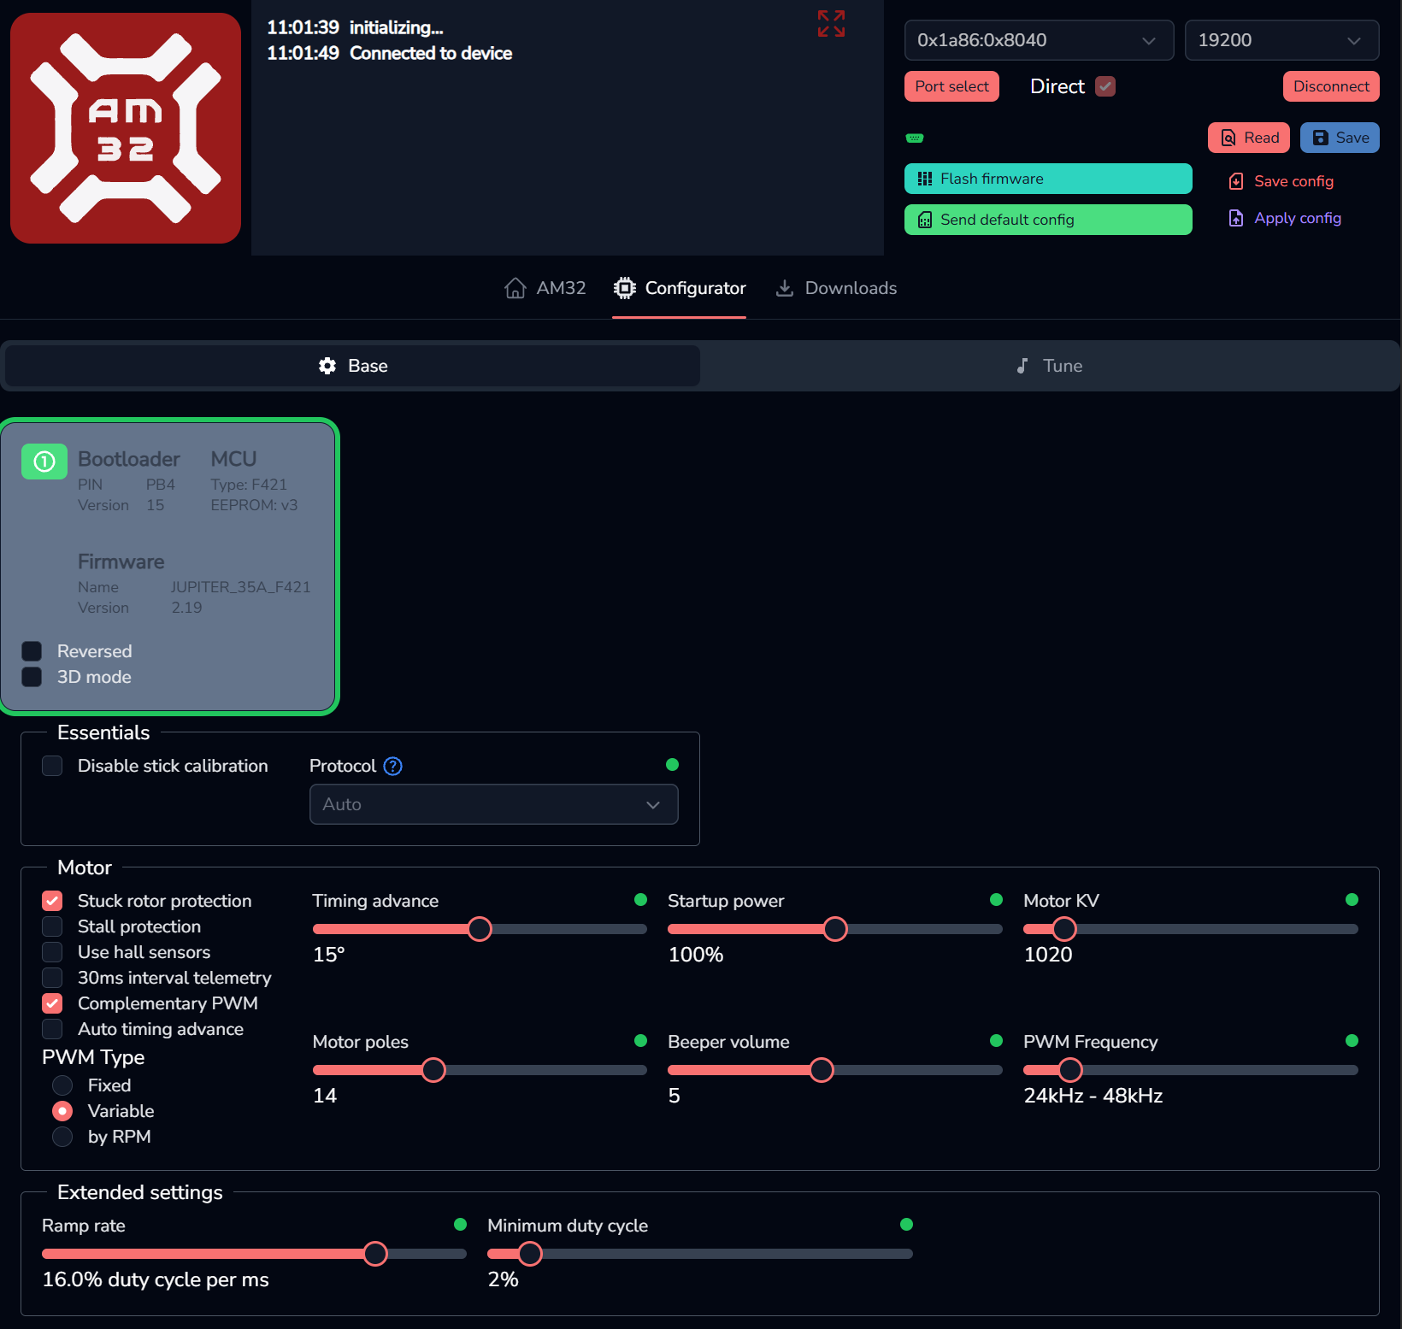Open the AM32 home tab
The image size is (1402, 1329).
[545, 288]
